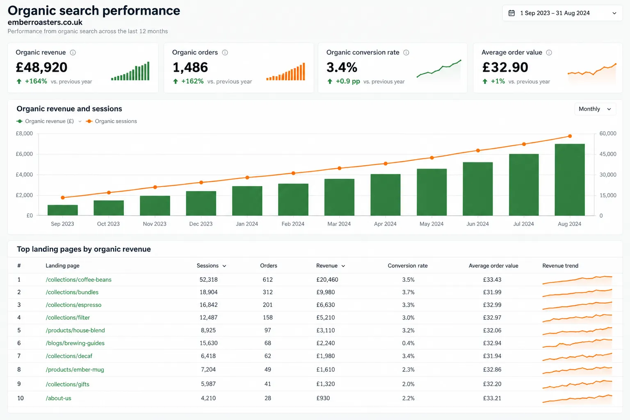Image resolution: width=630 pixels, height=420 pixels.
Task: Sort table by Sessions column
Action: pyautogui.click(x=211, y=266)
